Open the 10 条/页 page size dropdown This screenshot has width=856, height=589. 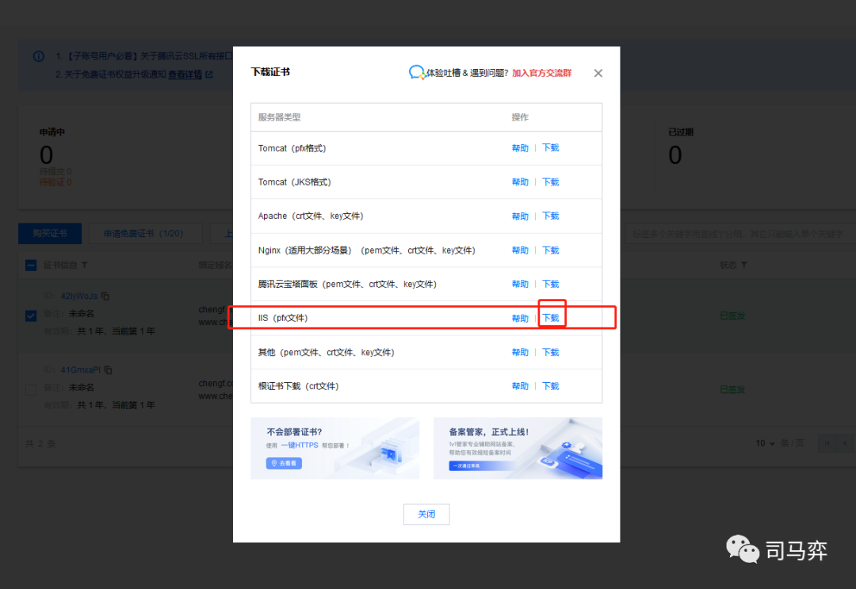(765, 443)
